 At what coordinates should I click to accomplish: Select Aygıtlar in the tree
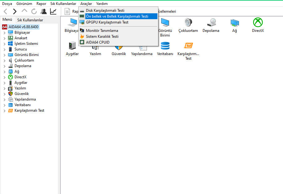tap(21, 83)
